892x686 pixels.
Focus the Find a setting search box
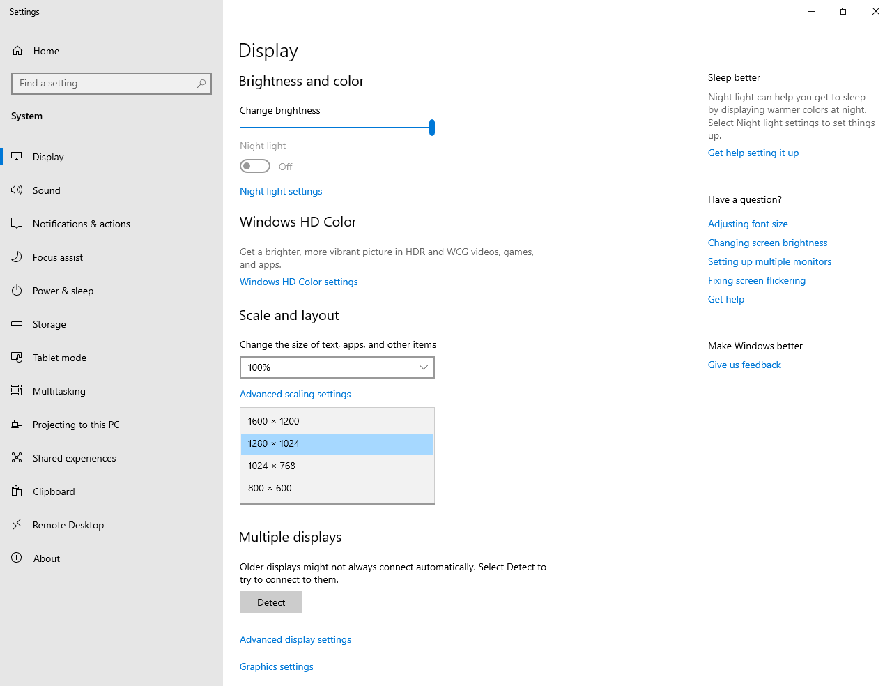click(x=111, y=84)
